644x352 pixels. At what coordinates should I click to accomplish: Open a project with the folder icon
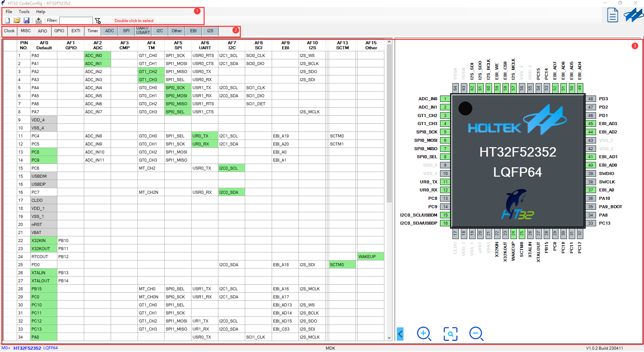pyautogui.click(x=17, y=21)
